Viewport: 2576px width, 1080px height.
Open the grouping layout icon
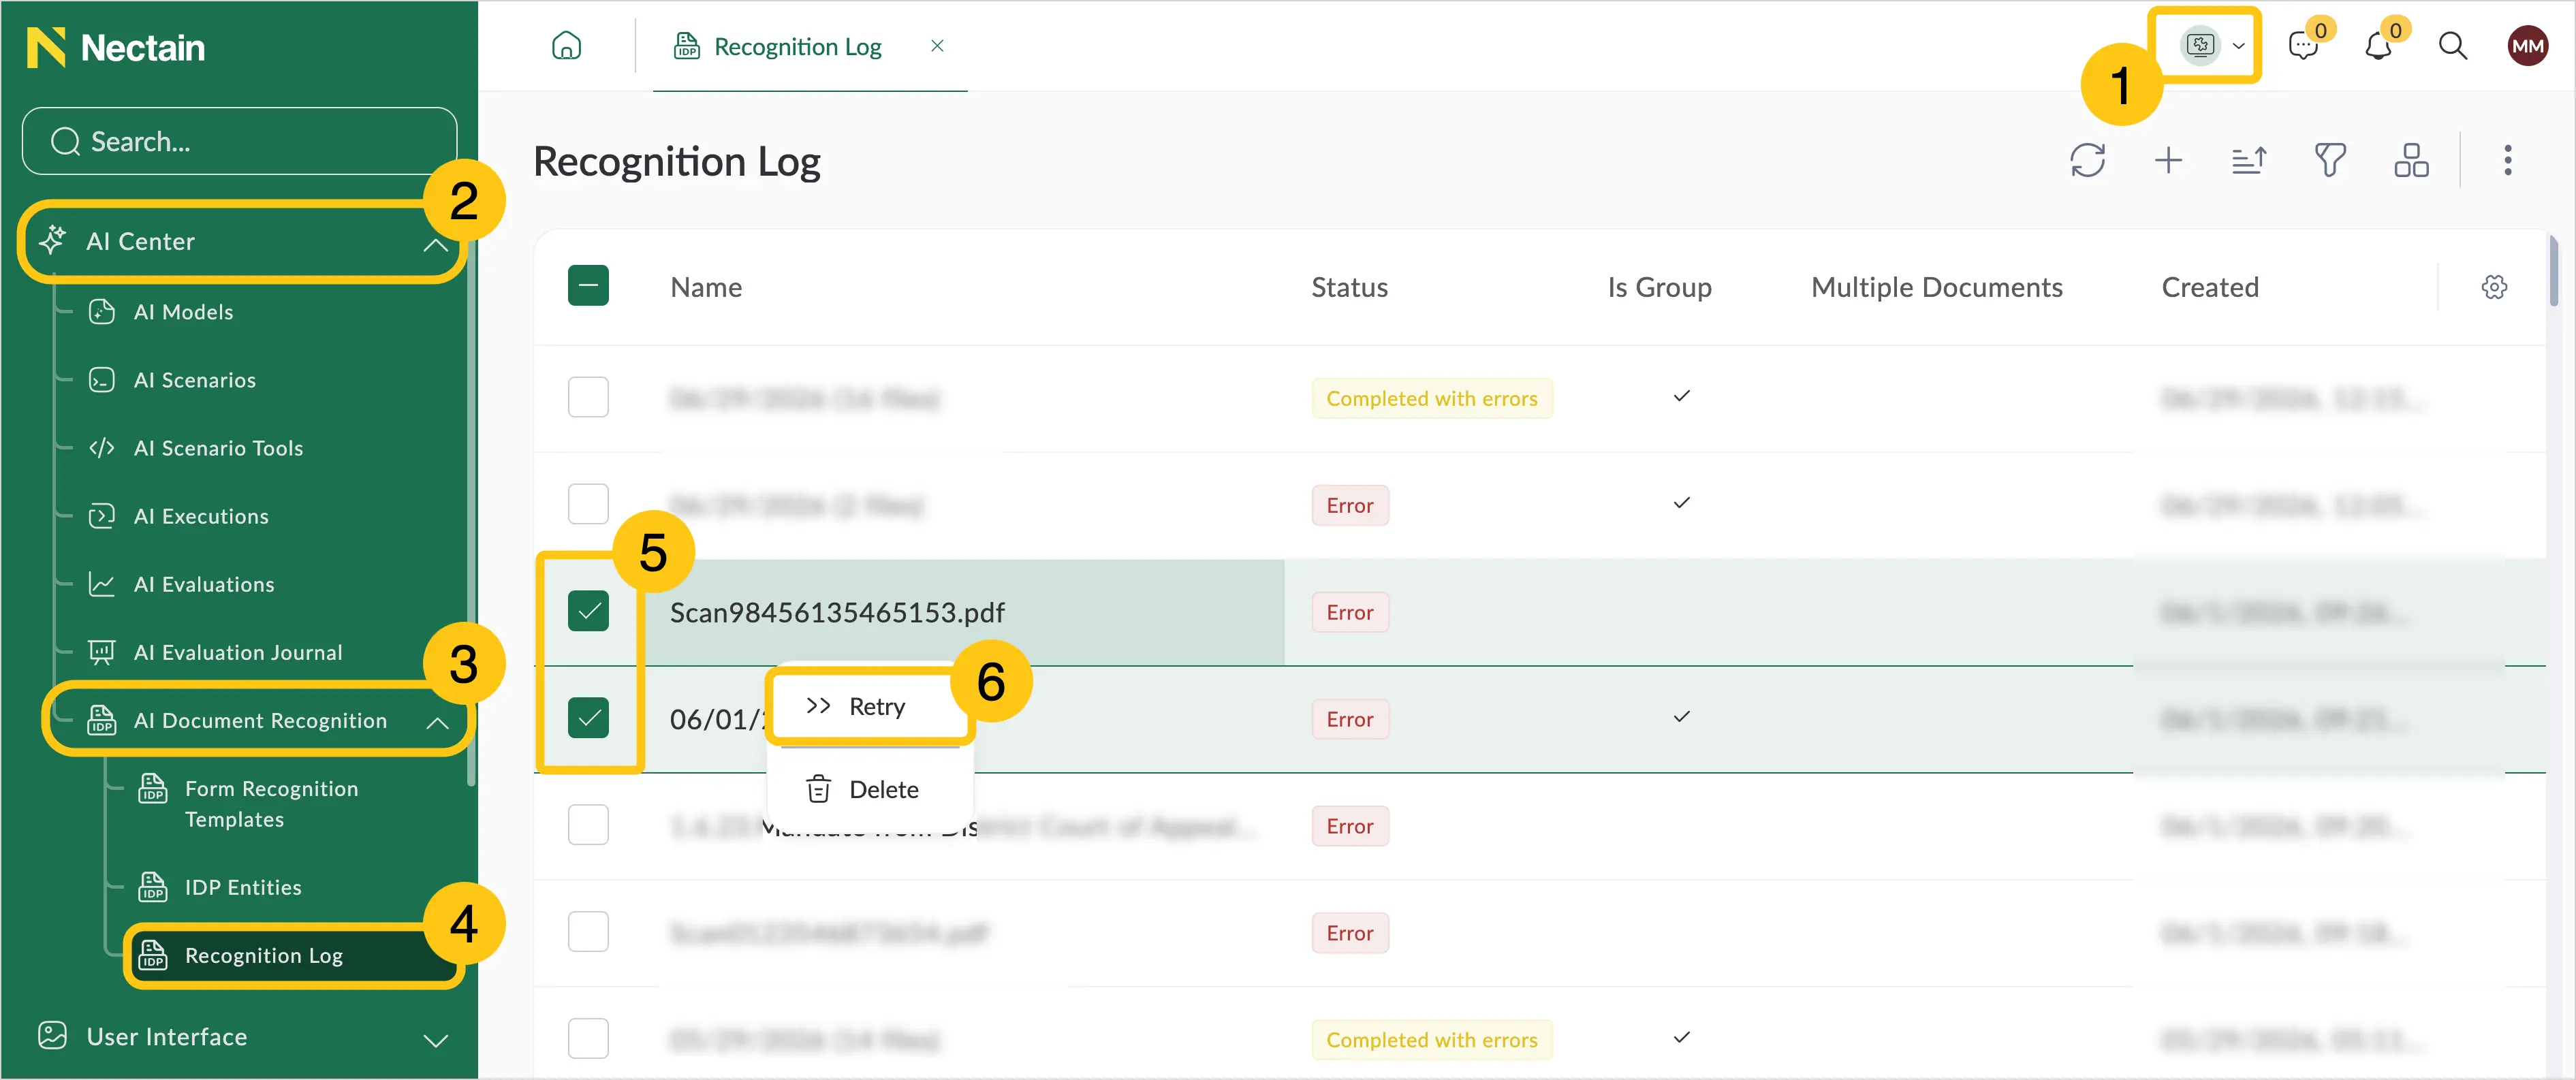[x=2411, y=160]
